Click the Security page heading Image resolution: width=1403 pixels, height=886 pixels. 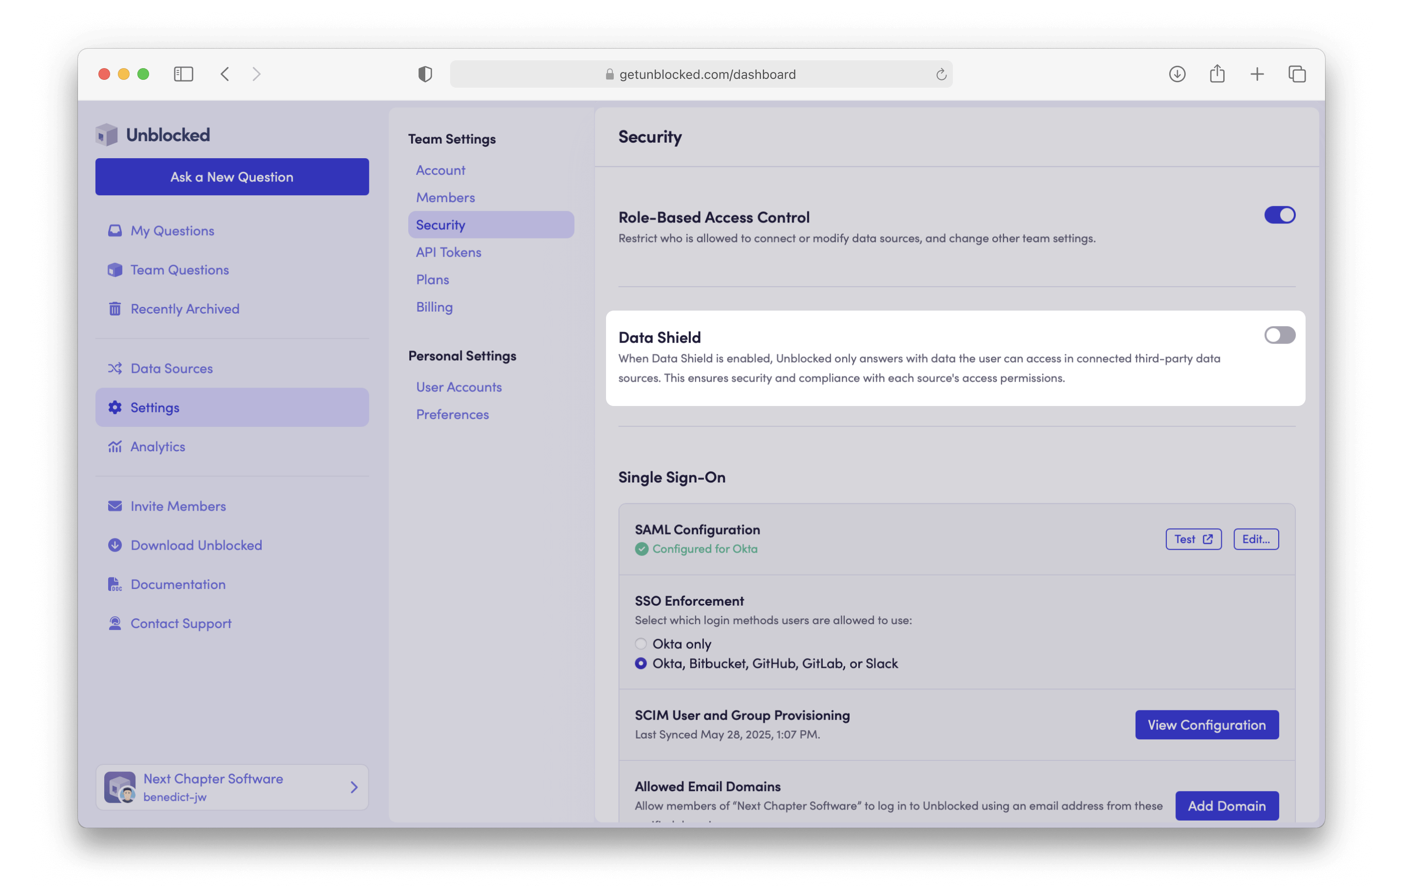pos(650,137)
